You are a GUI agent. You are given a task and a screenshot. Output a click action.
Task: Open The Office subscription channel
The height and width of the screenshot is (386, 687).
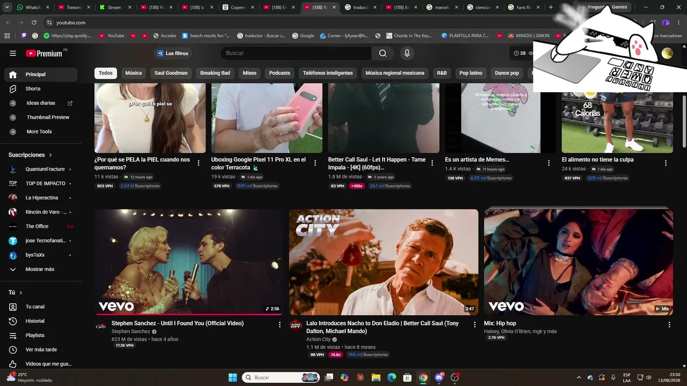tap(41, 226)
